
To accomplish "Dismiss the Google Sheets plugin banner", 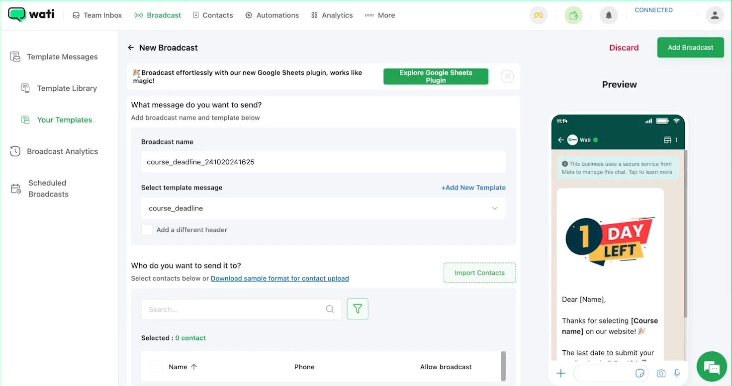I will point(507,76).
